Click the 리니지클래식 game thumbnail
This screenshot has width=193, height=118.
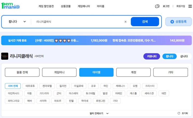click(5, 56)
